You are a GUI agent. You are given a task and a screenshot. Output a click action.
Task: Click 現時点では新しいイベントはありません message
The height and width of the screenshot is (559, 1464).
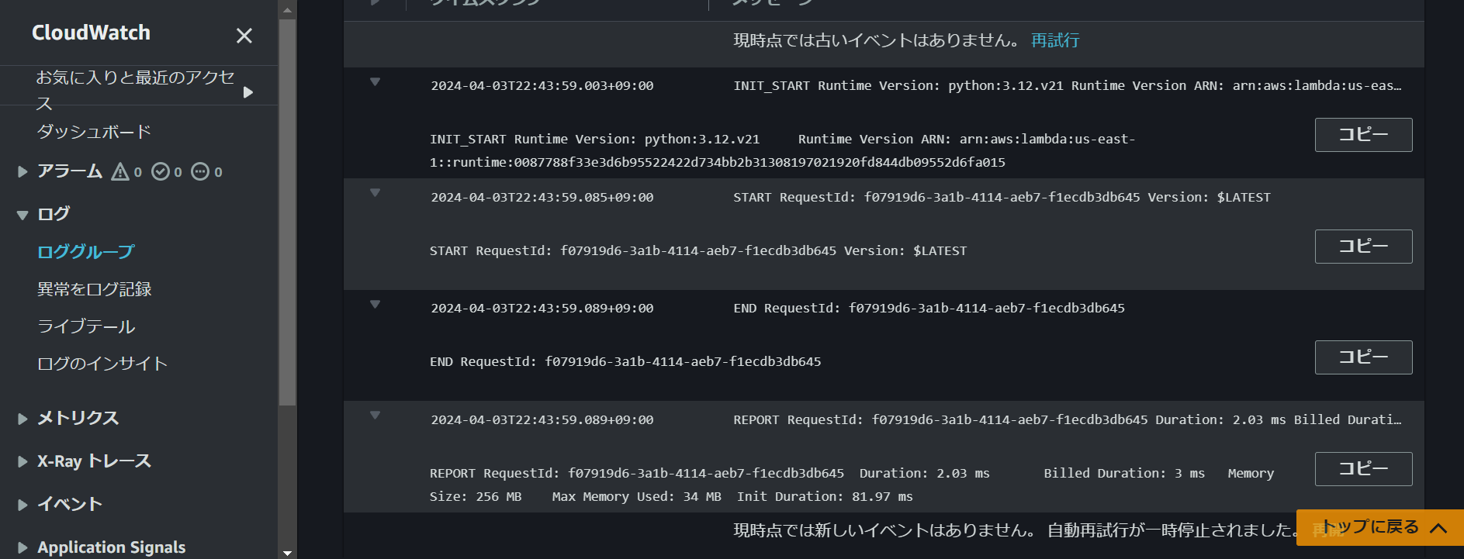[x=884, y=530]
